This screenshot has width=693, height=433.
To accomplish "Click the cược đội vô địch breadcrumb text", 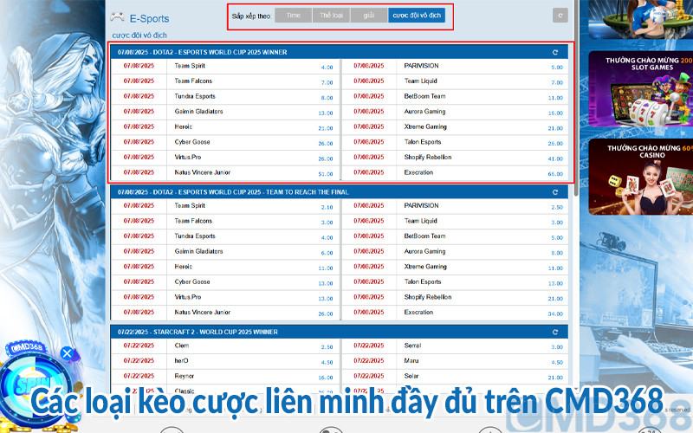I will 139,35.
